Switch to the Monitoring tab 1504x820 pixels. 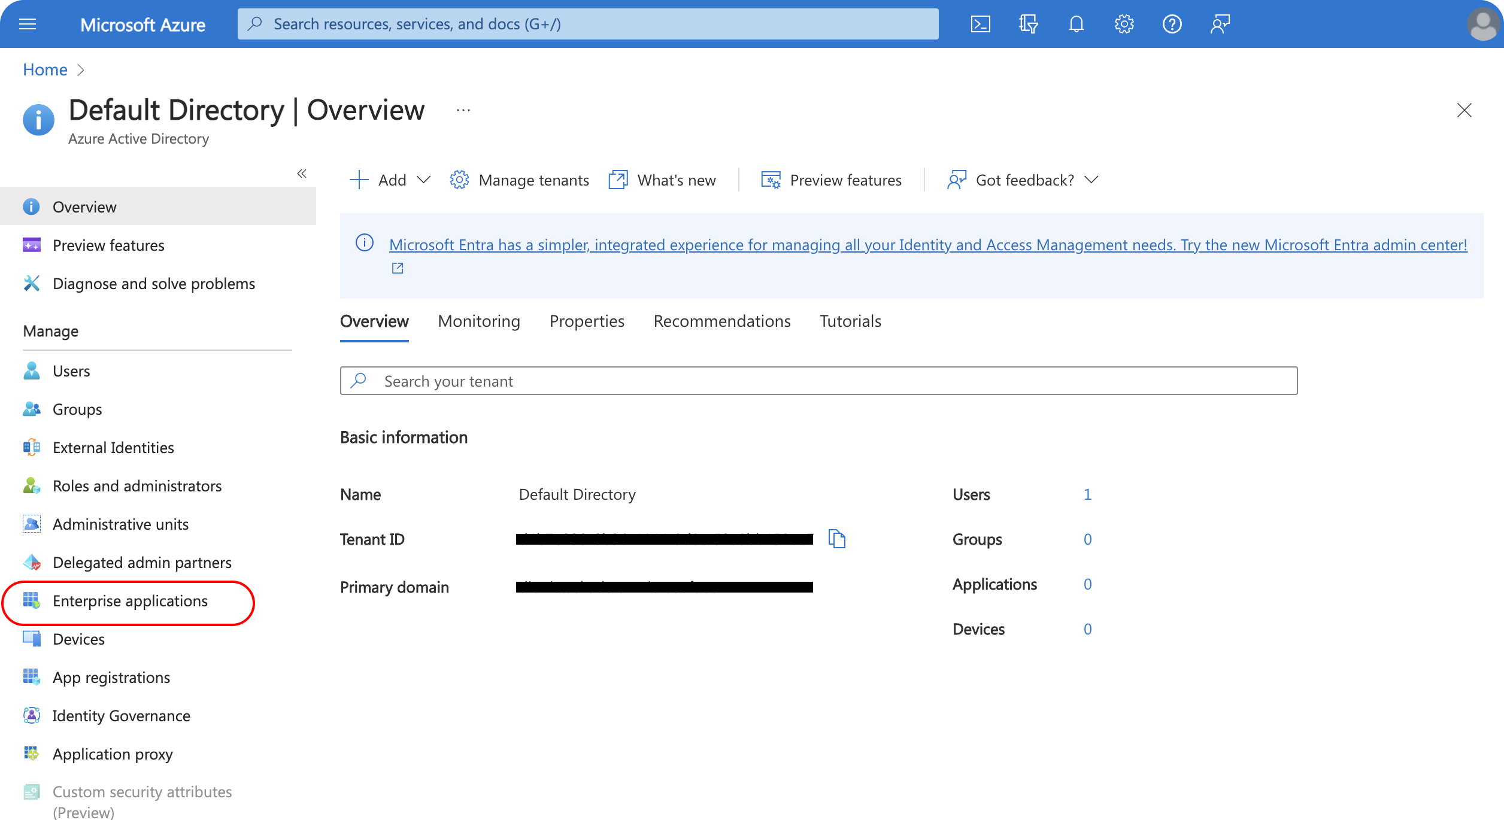479,321
